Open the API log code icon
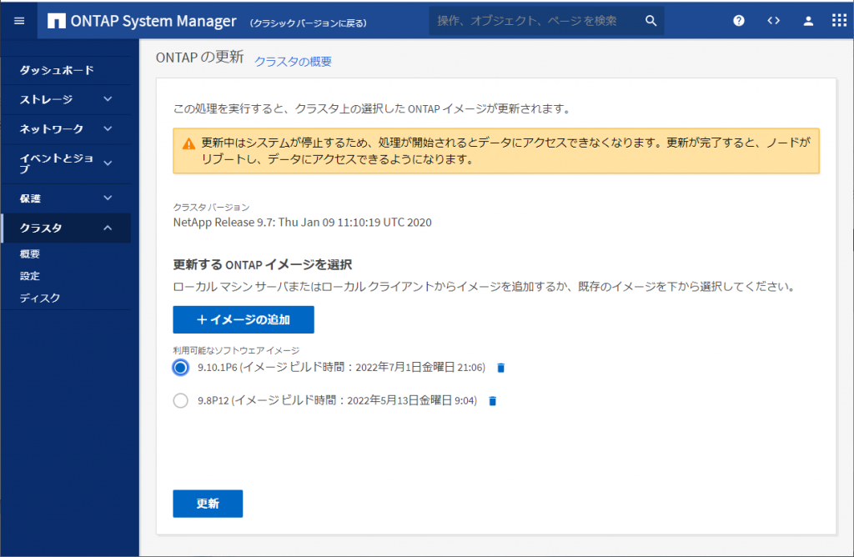 pyautogui.click(x=773, y=21)
